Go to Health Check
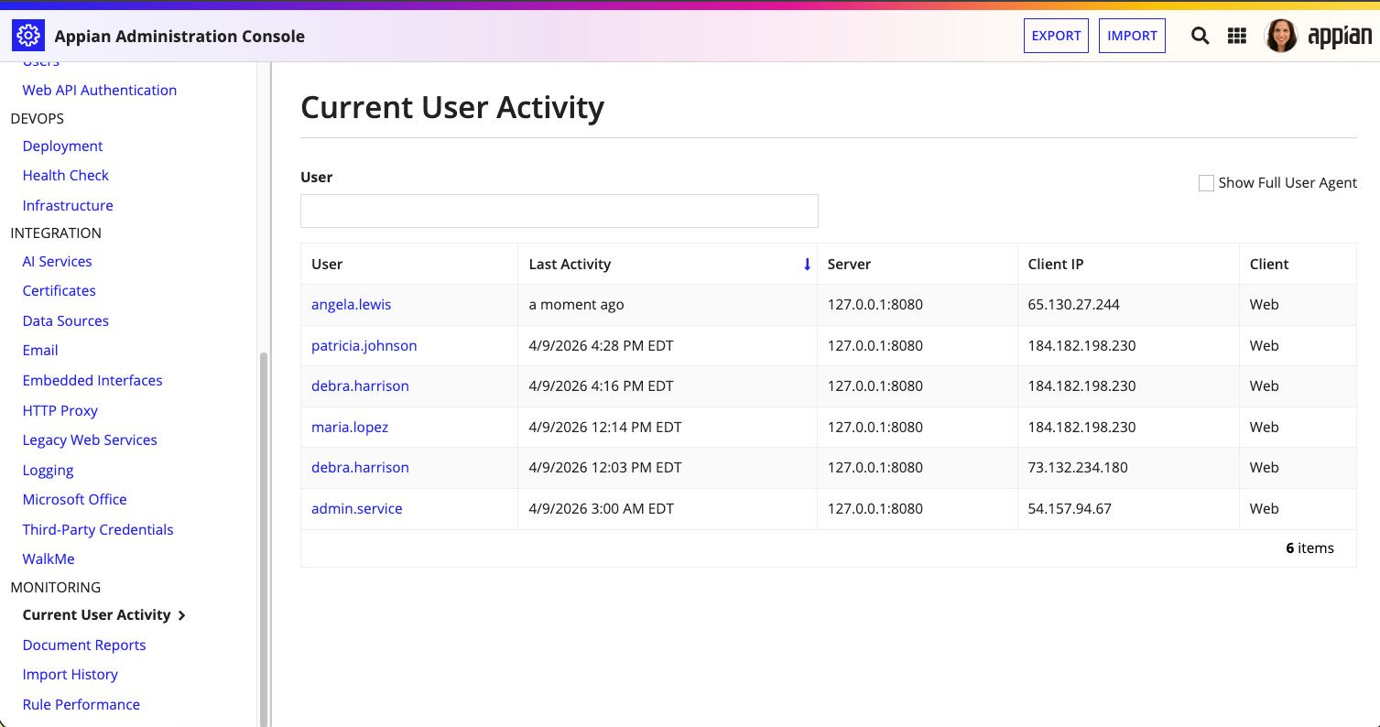 click(x=66, y=175)
